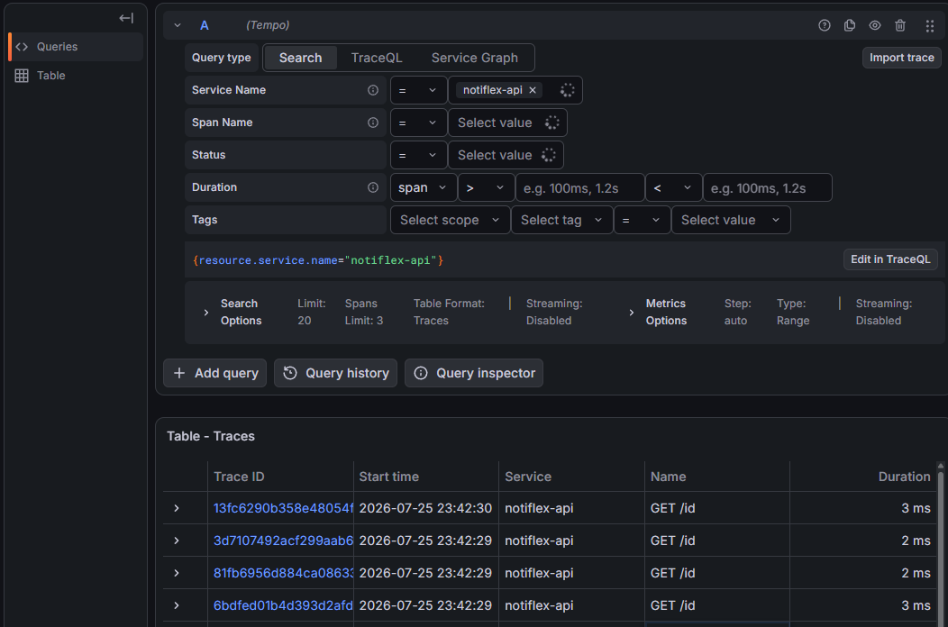
Task: Click Edit in TraceQL button
Action: click(890, 259)
